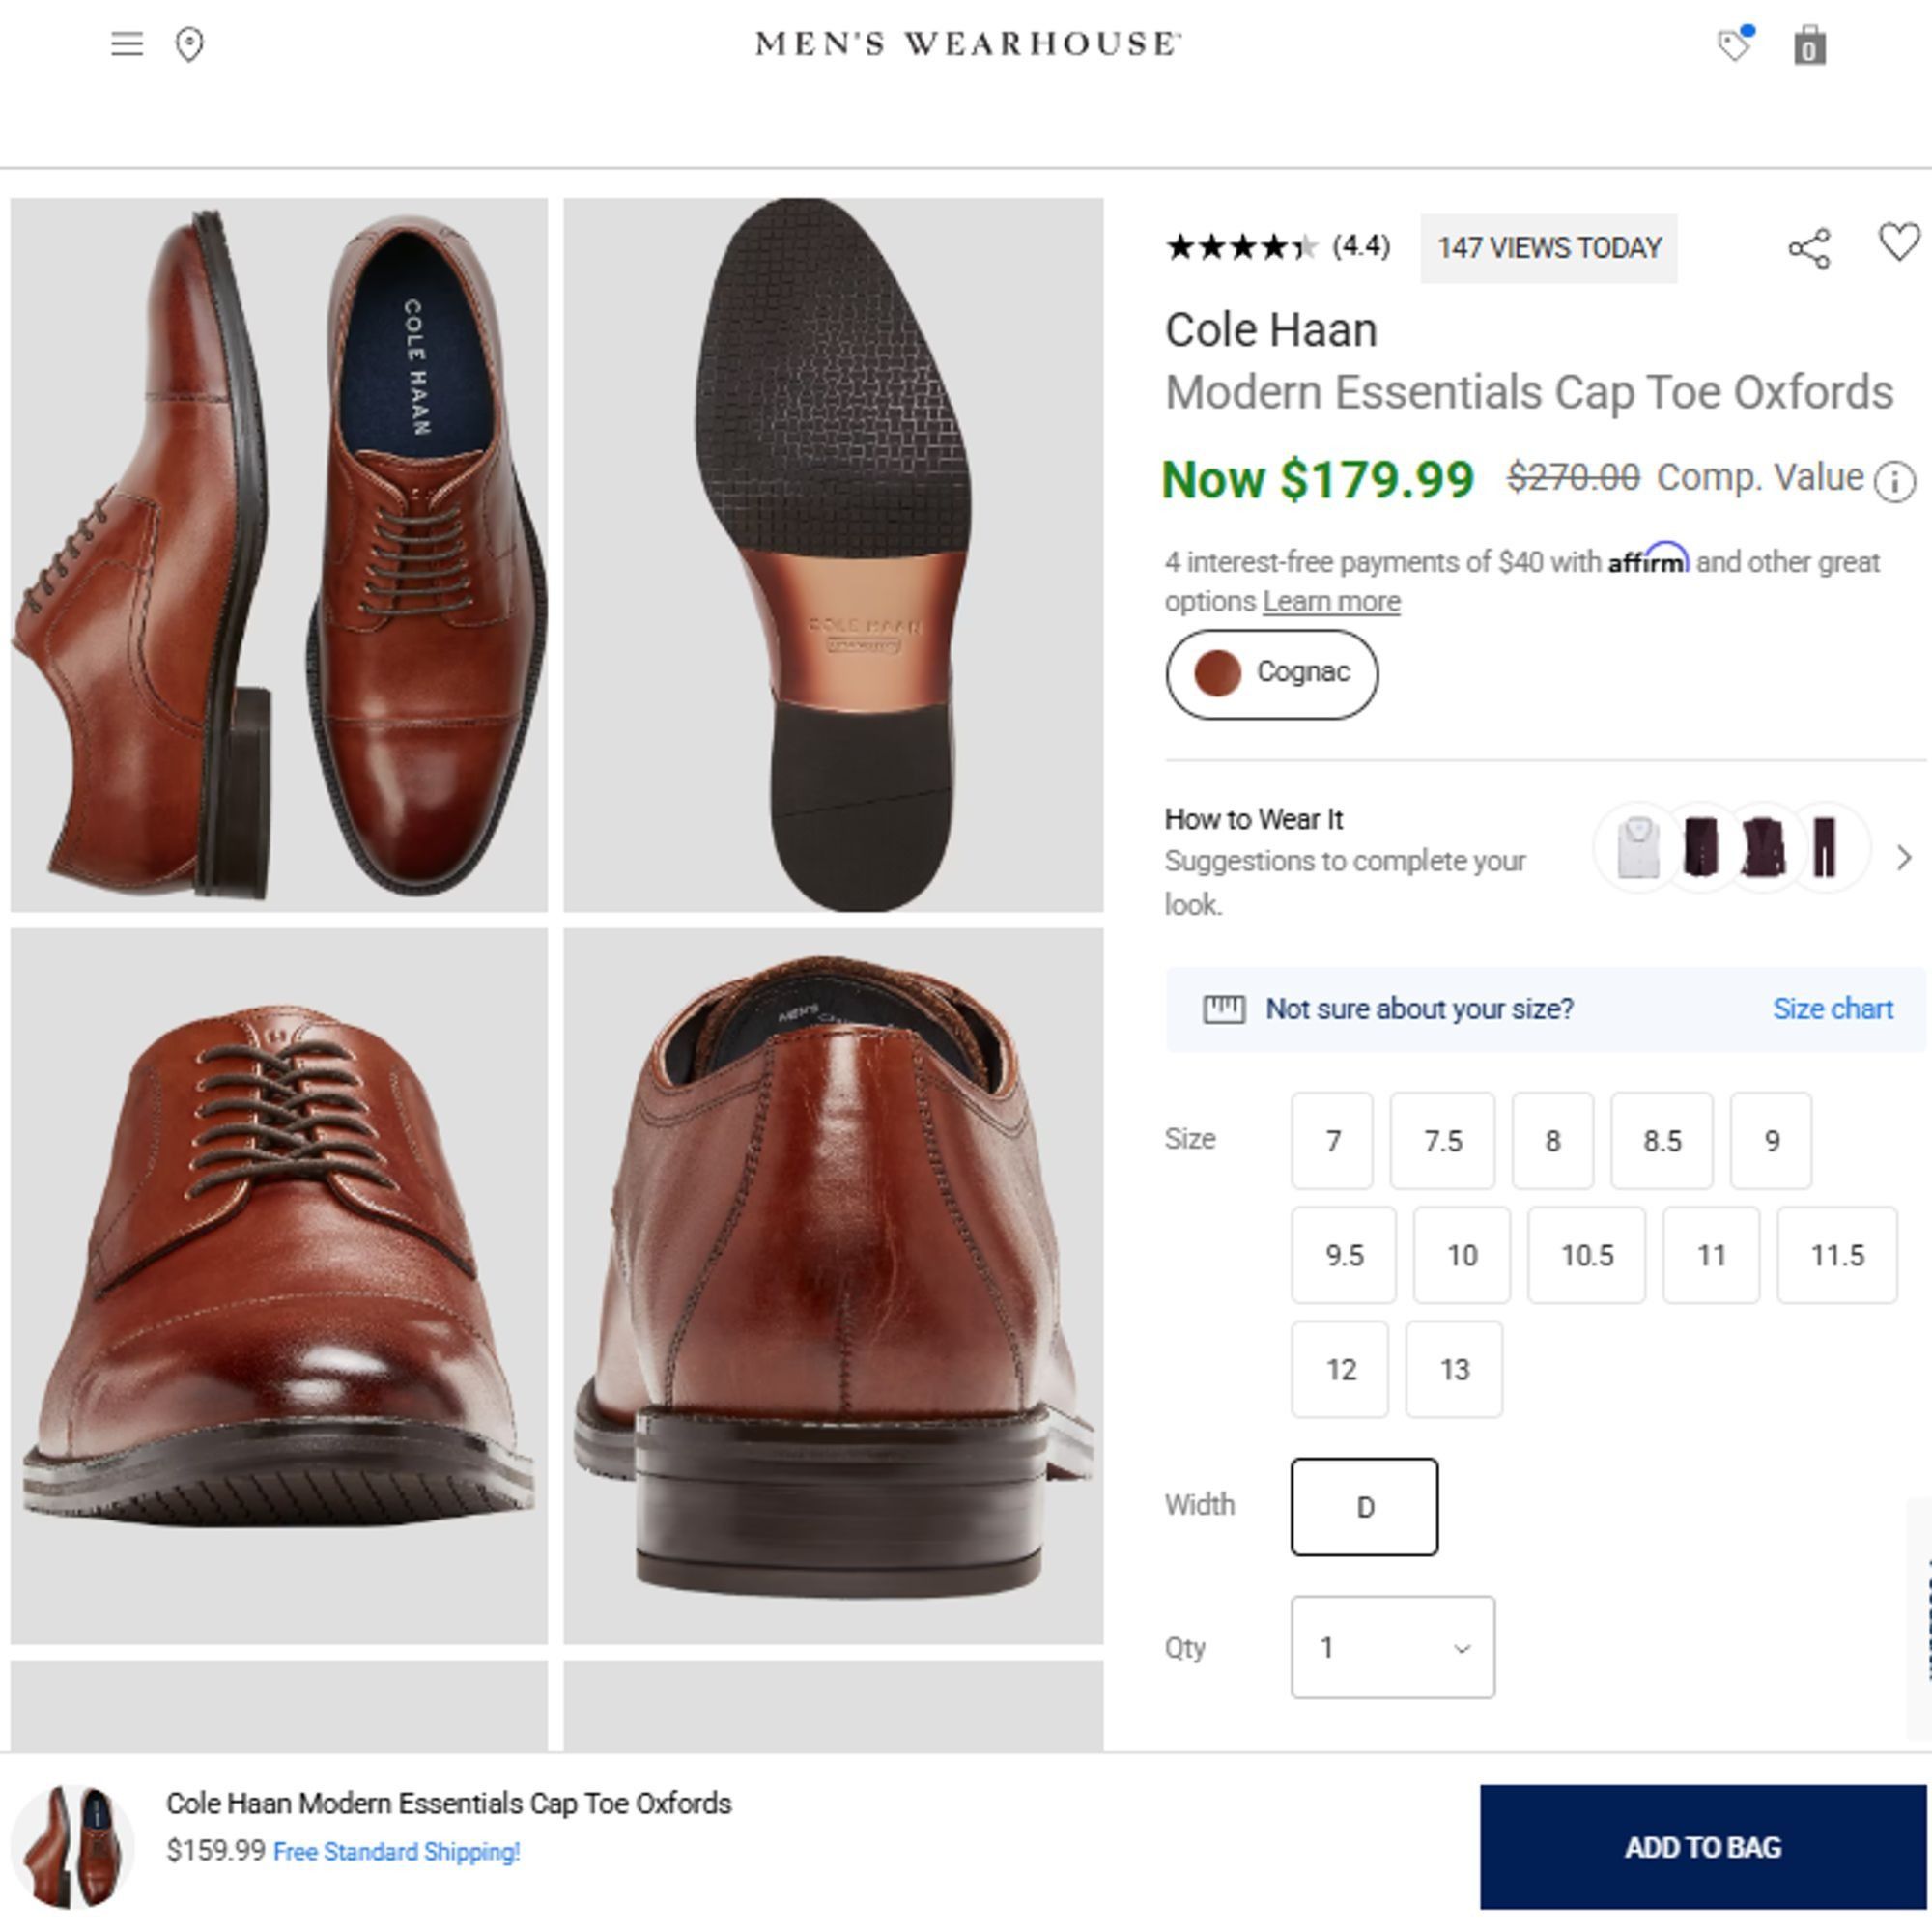The image size is (1932, 1932).
Task: Go to Men's Wearhouse home logo
Action: [967, 44]
